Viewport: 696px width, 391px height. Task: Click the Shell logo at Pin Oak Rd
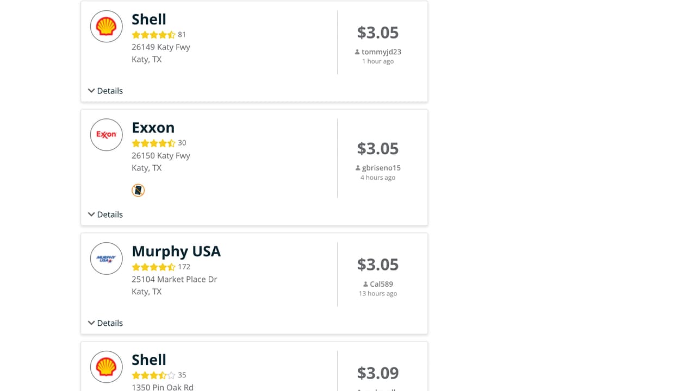tap(106, 367)
